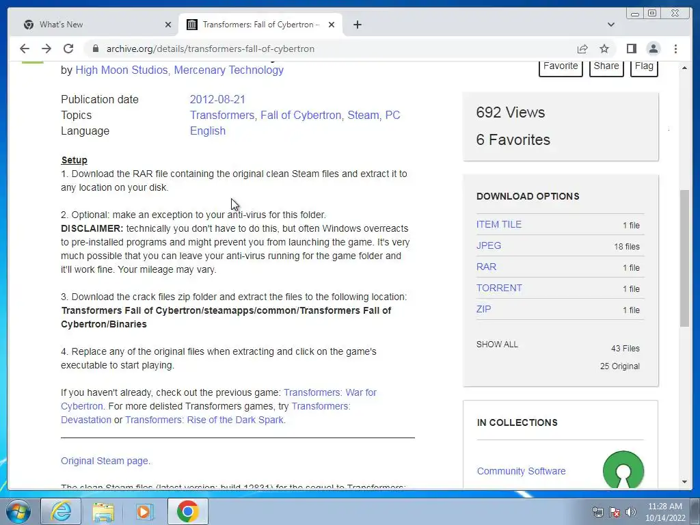Open Chrome profile avatar icon
This screenshot has height=525, width=700.
point(654,49)
